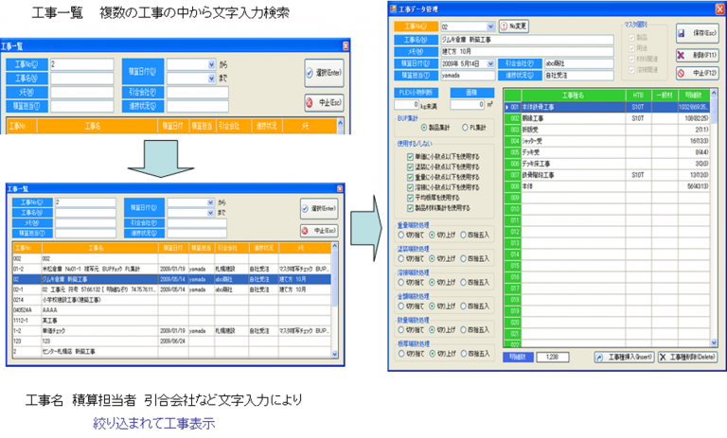Click the HTB column header
Viewport: 727px width, 438px height.
[x=638, y=95]
